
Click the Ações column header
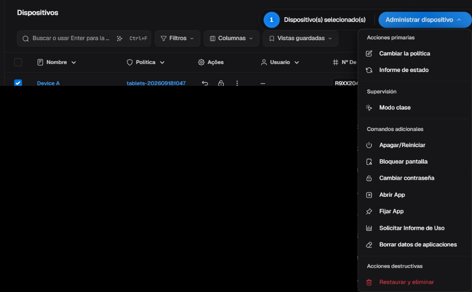click(211, 62)
